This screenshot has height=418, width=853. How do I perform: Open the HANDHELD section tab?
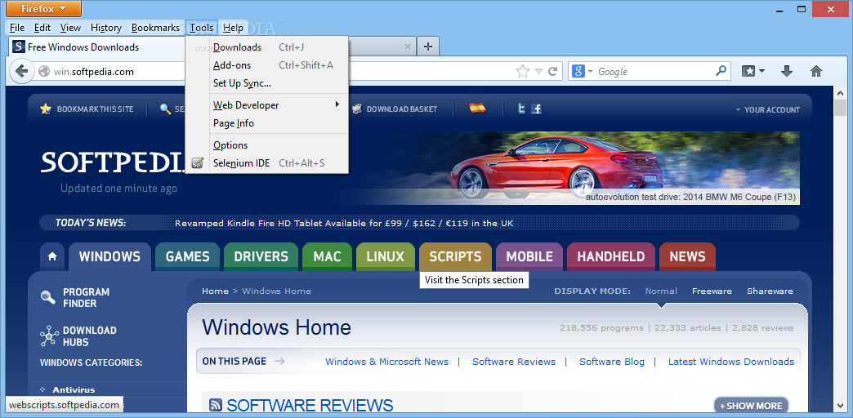click(x=611, y=257)
